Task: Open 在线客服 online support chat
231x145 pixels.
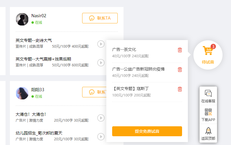Action: [x=208, y=96]
